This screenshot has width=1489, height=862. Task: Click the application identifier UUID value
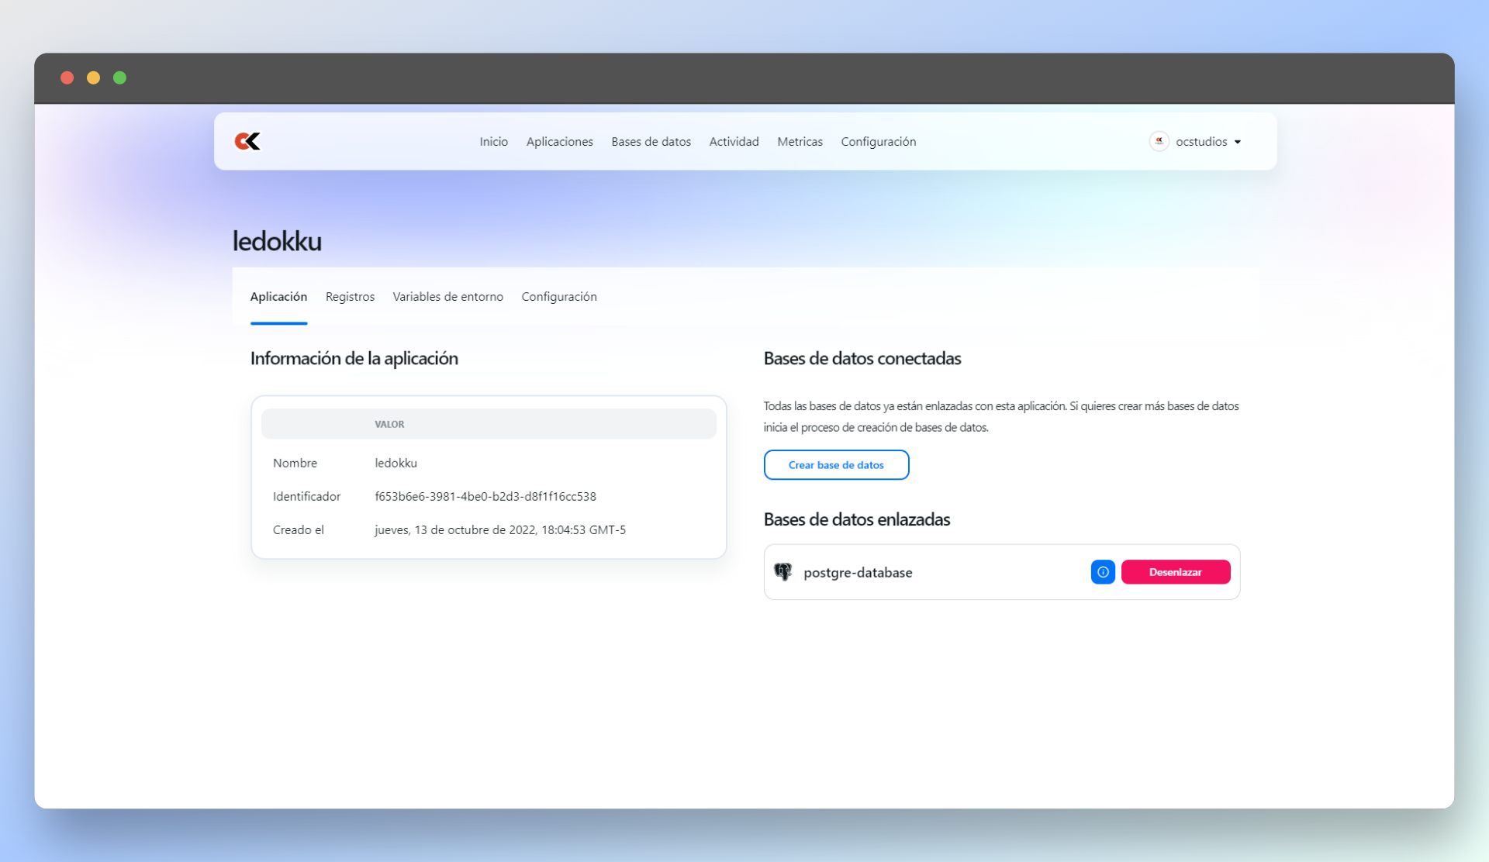click(485, 496)
